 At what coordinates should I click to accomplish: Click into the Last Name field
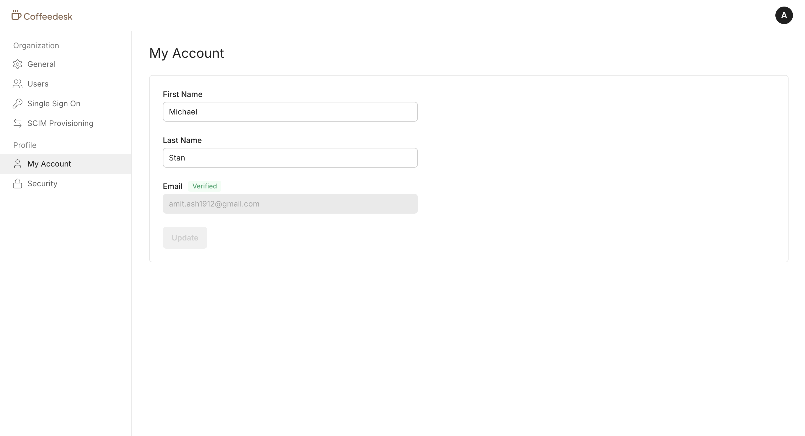coord(290,157)
